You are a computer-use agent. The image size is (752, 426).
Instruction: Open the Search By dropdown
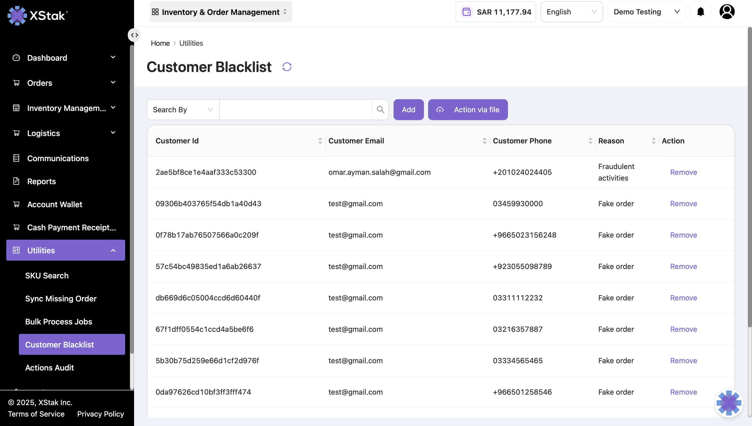183,109
